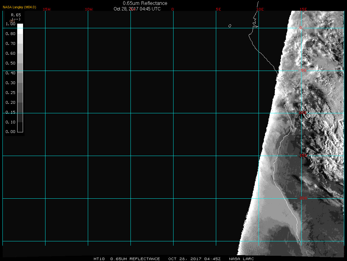Click the NASA Langley (M04.0) label
This screenshot has width=347, height=261.
[19, 7]
